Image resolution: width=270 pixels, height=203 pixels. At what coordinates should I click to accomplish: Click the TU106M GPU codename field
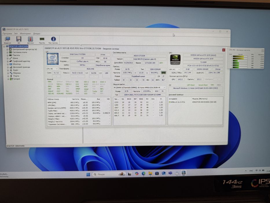coord(203,62)
